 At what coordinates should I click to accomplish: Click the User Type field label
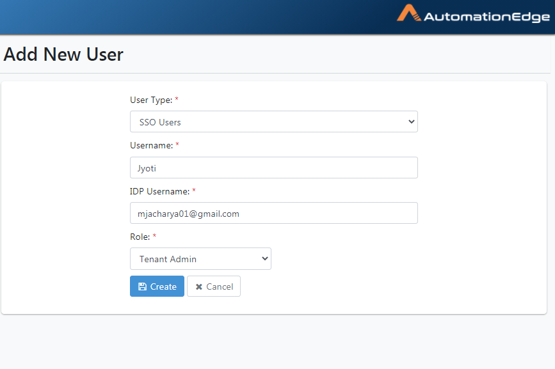pyautogui.click(x=151, y=100)
